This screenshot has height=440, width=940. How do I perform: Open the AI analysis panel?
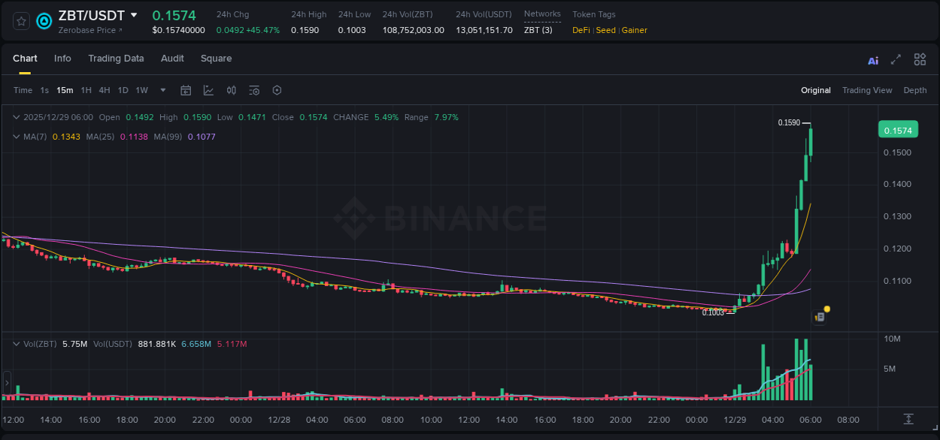873,59
